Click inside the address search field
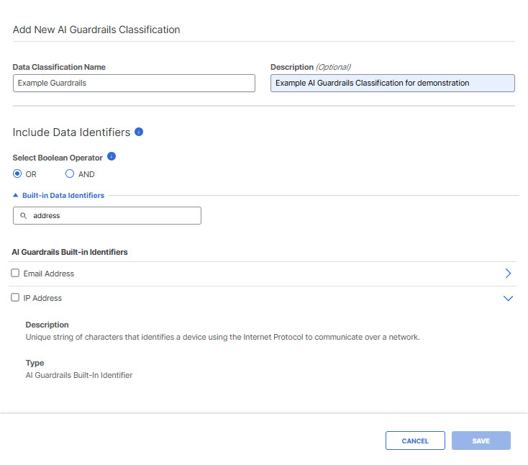The height and width of the screenshot is (465, 528). [x=107, y=216]
